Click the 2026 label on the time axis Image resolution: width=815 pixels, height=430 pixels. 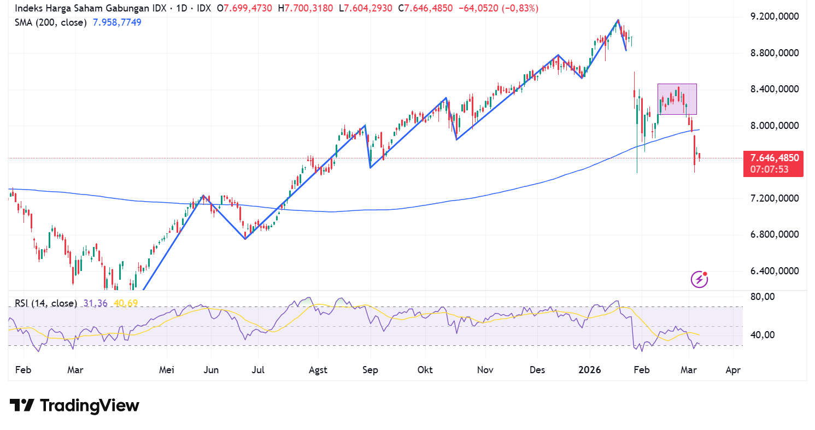click(589, 370)
